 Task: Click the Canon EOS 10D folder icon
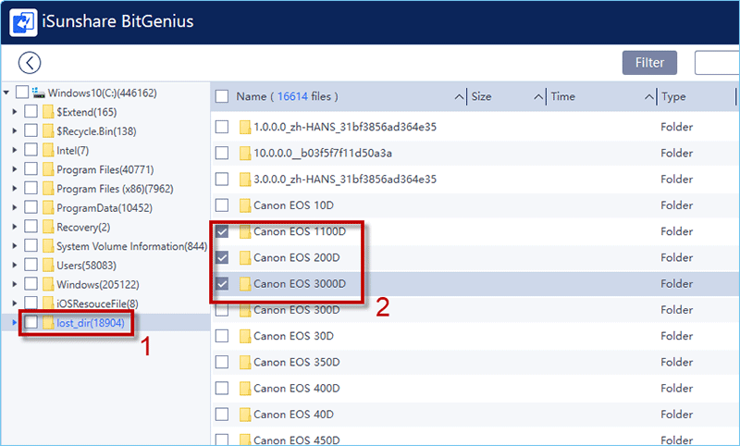click(x=245, y=205)
